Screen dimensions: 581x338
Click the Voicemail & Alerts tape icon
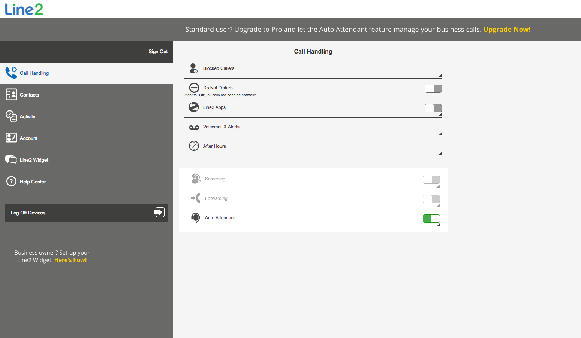click(194, 127)
